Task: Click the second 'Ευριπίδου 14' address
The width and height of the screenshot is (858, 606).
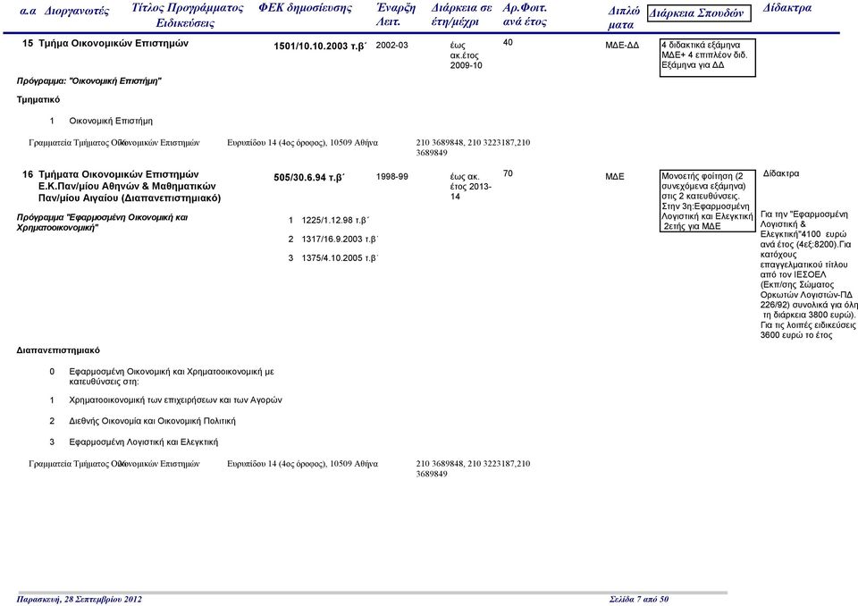Action: [303, 464]
